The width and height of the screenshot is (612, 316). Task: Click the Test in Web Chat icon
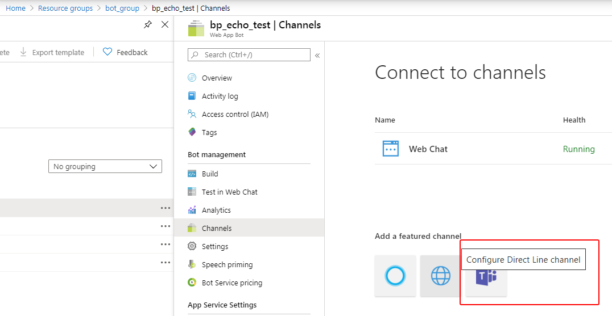tap(192, 191)
